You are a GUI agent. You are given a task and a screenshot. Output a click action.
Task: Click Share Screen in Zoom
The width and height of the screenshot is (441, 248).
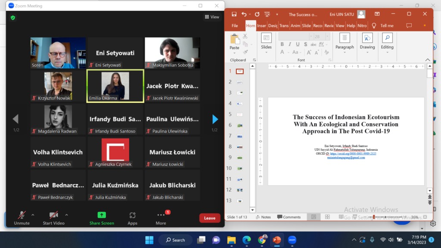click(102, 218)
